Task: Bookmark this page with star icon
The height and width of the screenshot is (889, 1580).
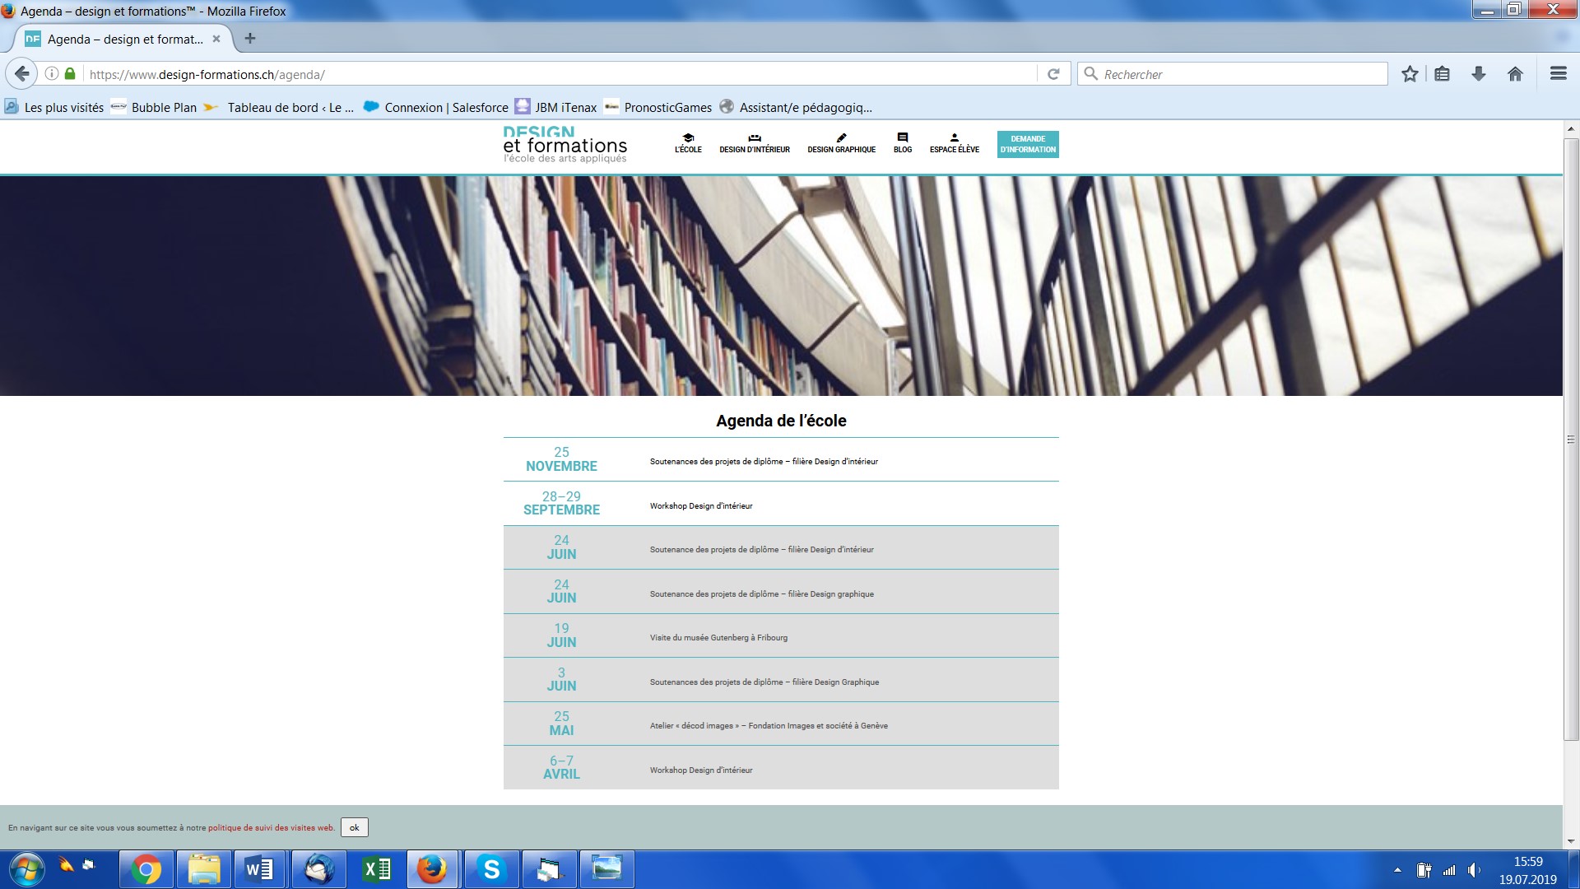Action: (1410, 74)
